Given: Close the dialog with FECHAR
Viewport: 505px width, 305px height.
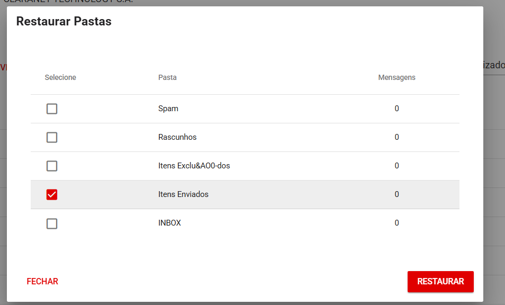Looking at the screenshot, I should click(x=42, y=282).
